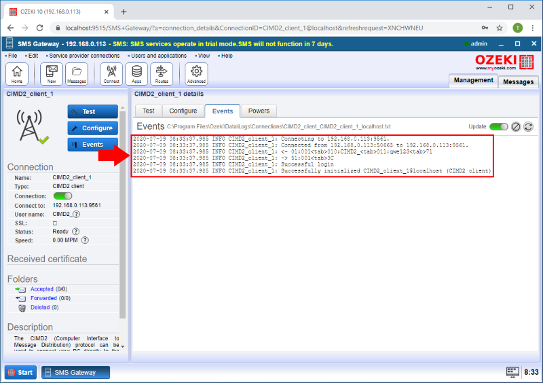Open the Edit menu
The image size is (543, 383).
coord(33,56)
